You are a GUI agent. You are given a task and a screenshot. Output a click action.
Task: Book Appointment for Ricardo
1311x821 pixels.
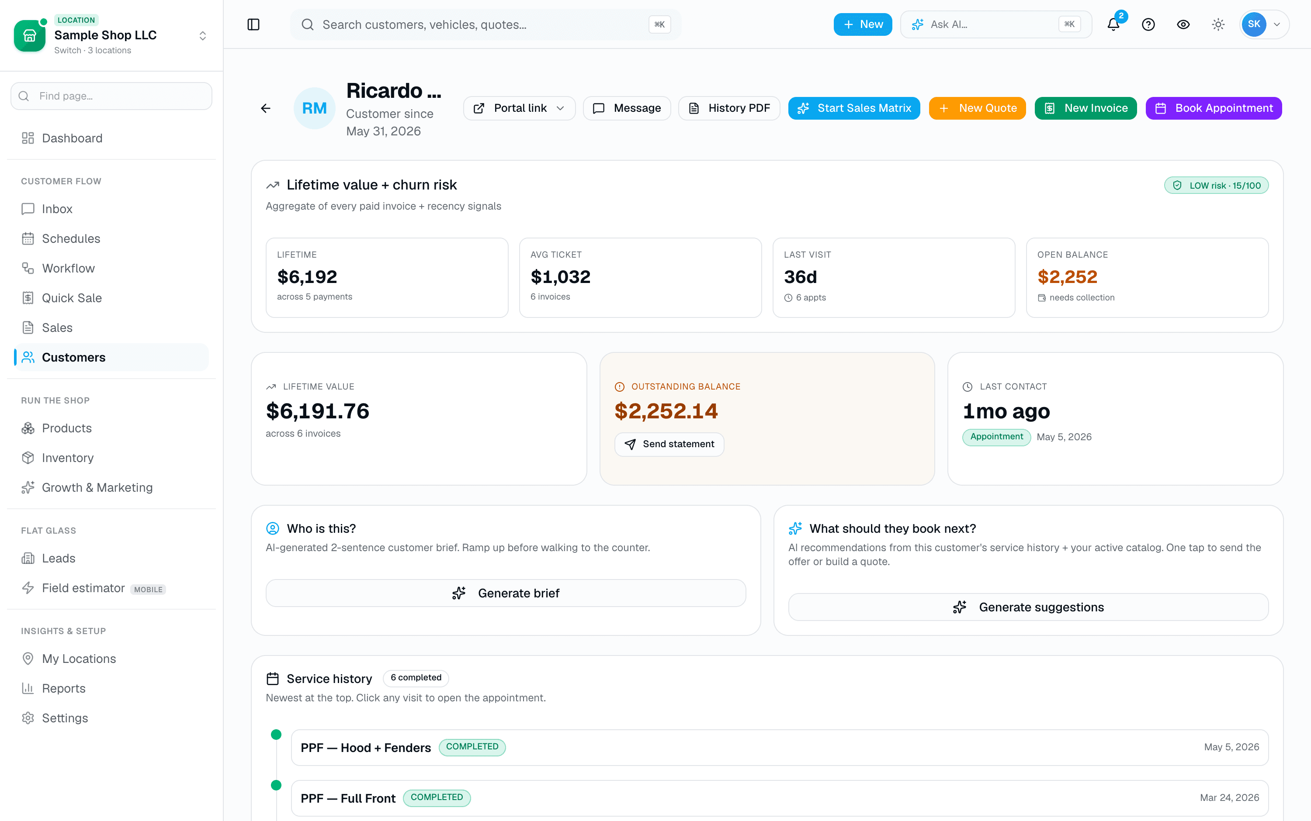pyautogui.click(x=1214, y=108)
